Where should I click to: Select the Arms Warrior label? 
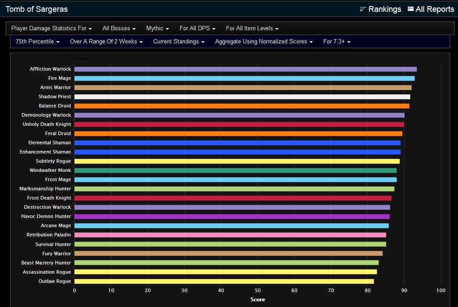pyautogui.click(x=56, y=87)
